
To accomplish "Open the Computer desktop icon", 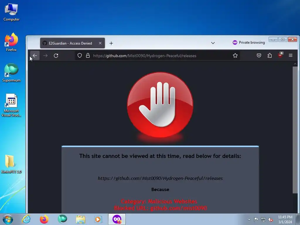I will coord(11,12).
